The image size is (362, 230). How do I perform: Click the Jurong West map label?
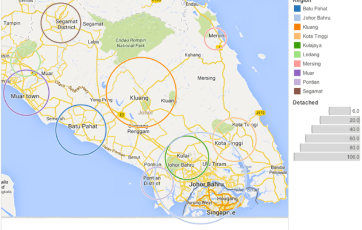pos(199,203)
